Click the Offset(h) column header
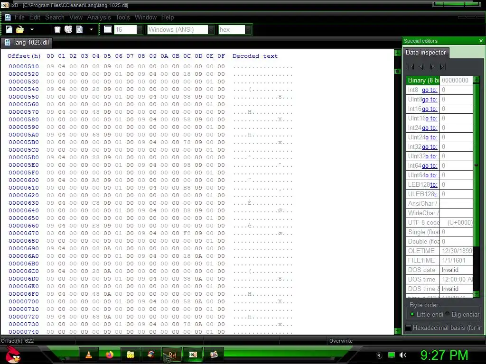Image resolution: width=486 pixels, height=364 pixels. pos(24,56)
